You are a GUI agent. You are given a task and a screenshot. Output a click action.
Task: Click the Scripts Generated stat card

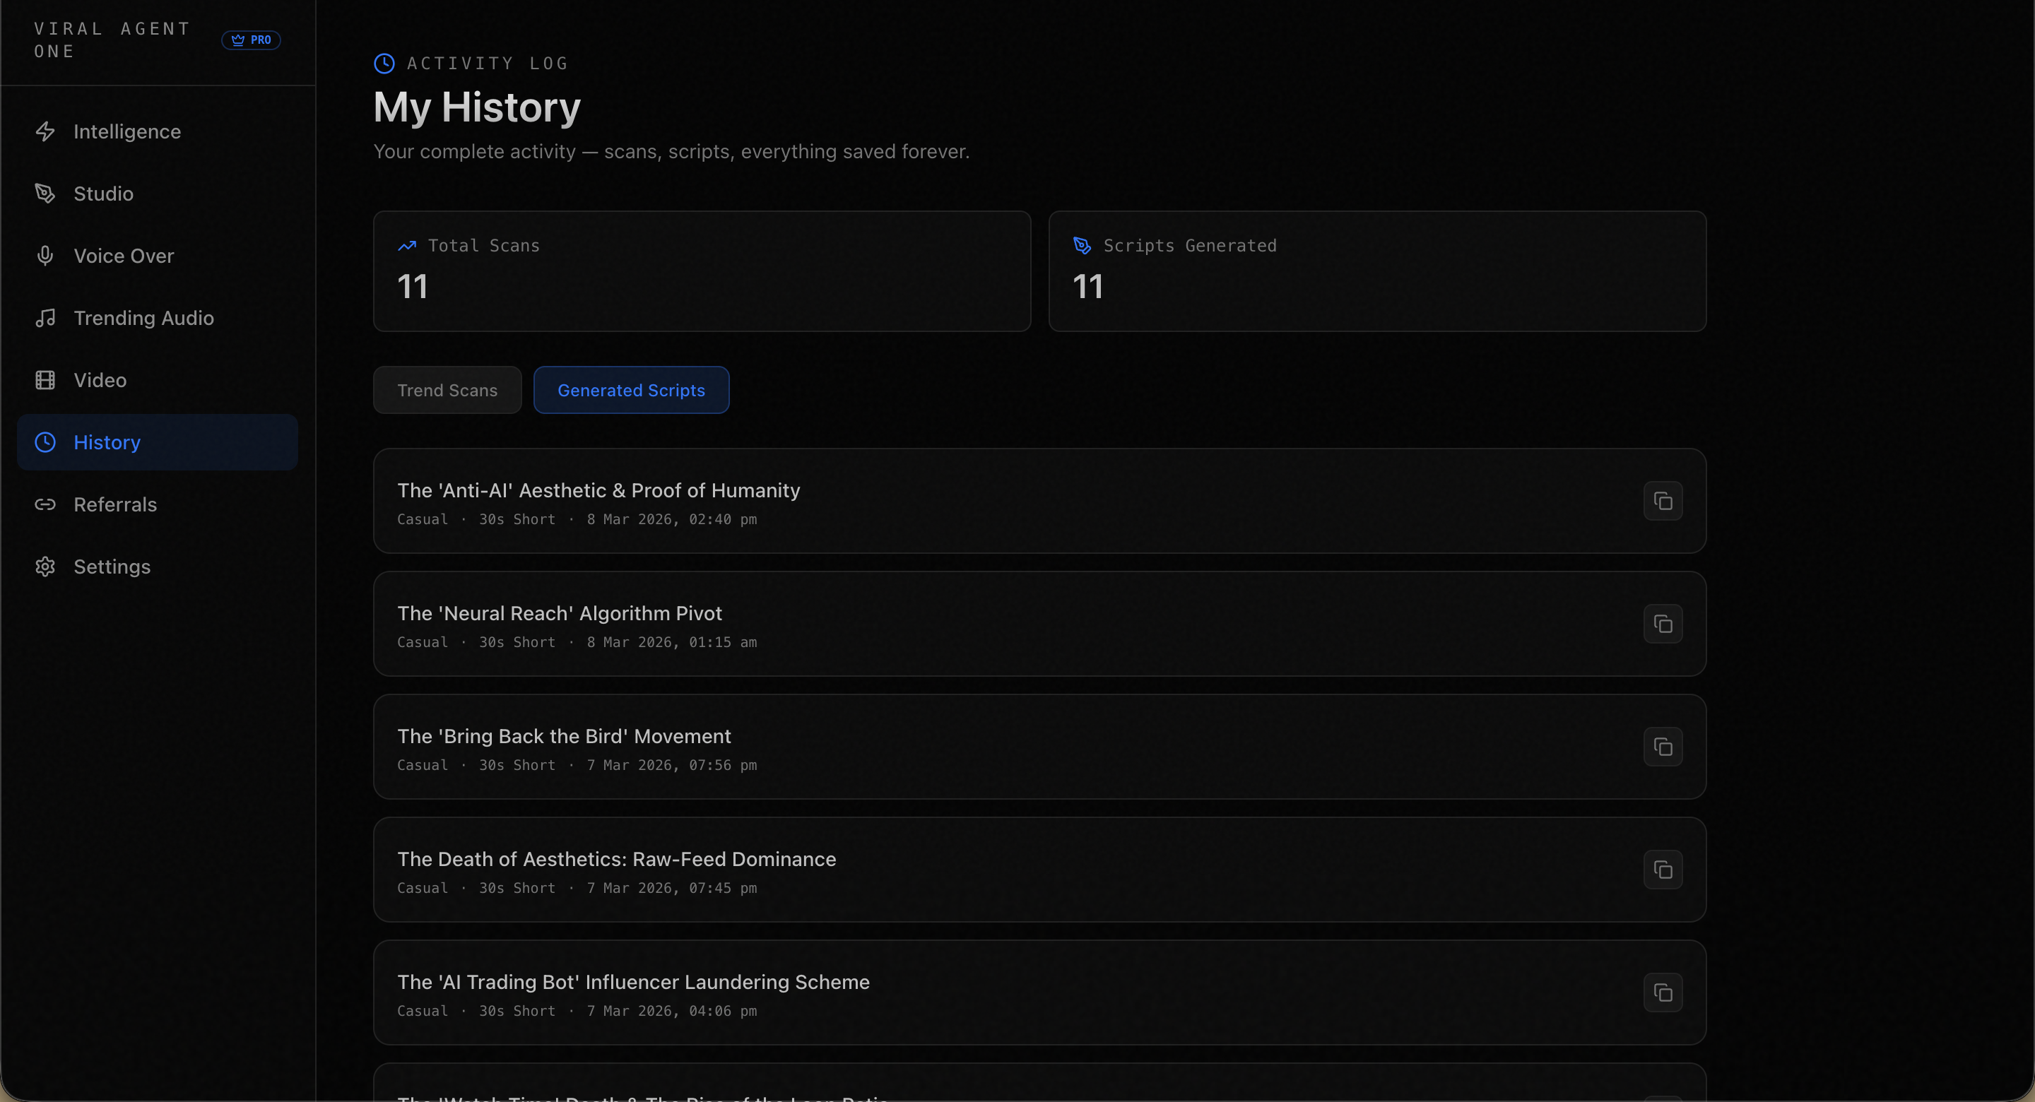1377,271
